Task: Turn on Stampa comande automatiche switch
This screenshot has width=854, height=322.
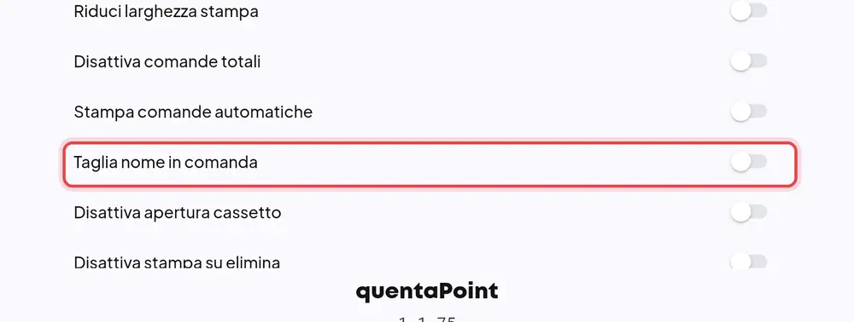Action: pyautogui.click(x=749, y=112)
